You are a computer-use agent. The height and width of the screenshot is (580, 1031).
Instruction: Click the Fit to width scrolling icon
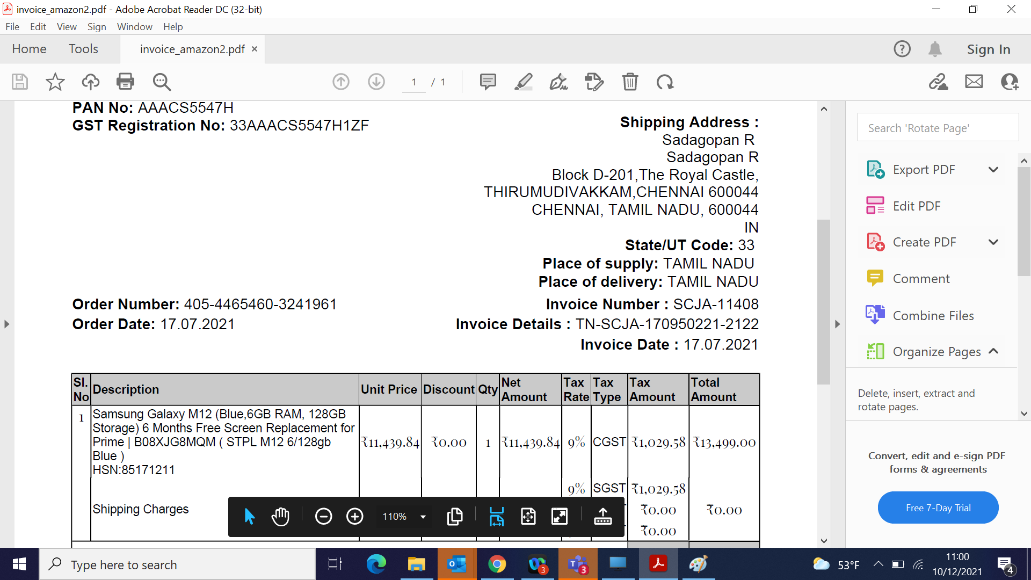pyautogui.click(x=496, y=517)
